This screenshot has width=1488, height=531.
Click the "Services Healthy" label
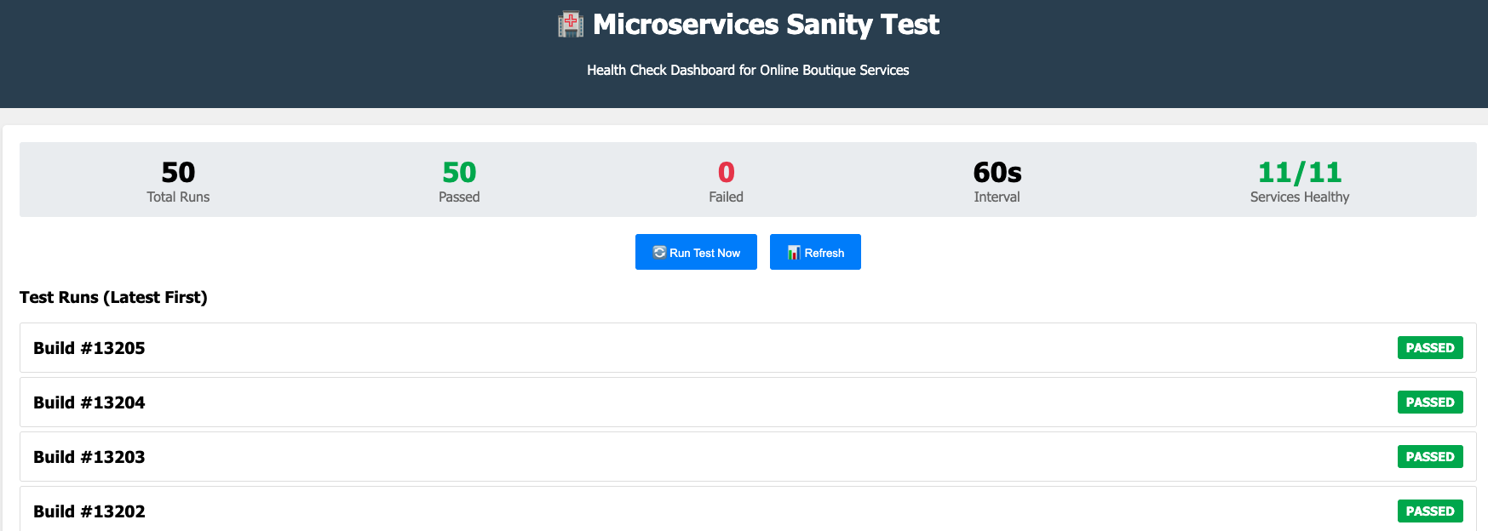[x=1300, y=197]
